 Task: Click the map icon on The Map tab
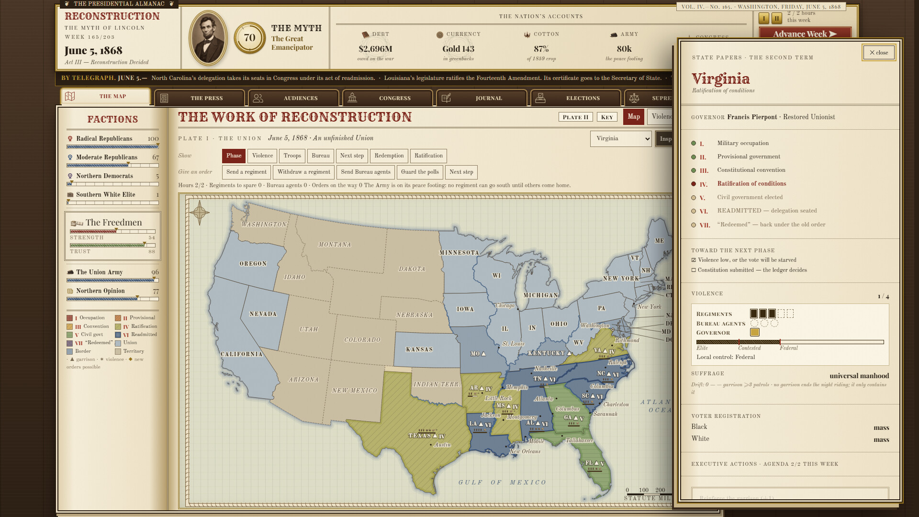click(x=70, y=96)
